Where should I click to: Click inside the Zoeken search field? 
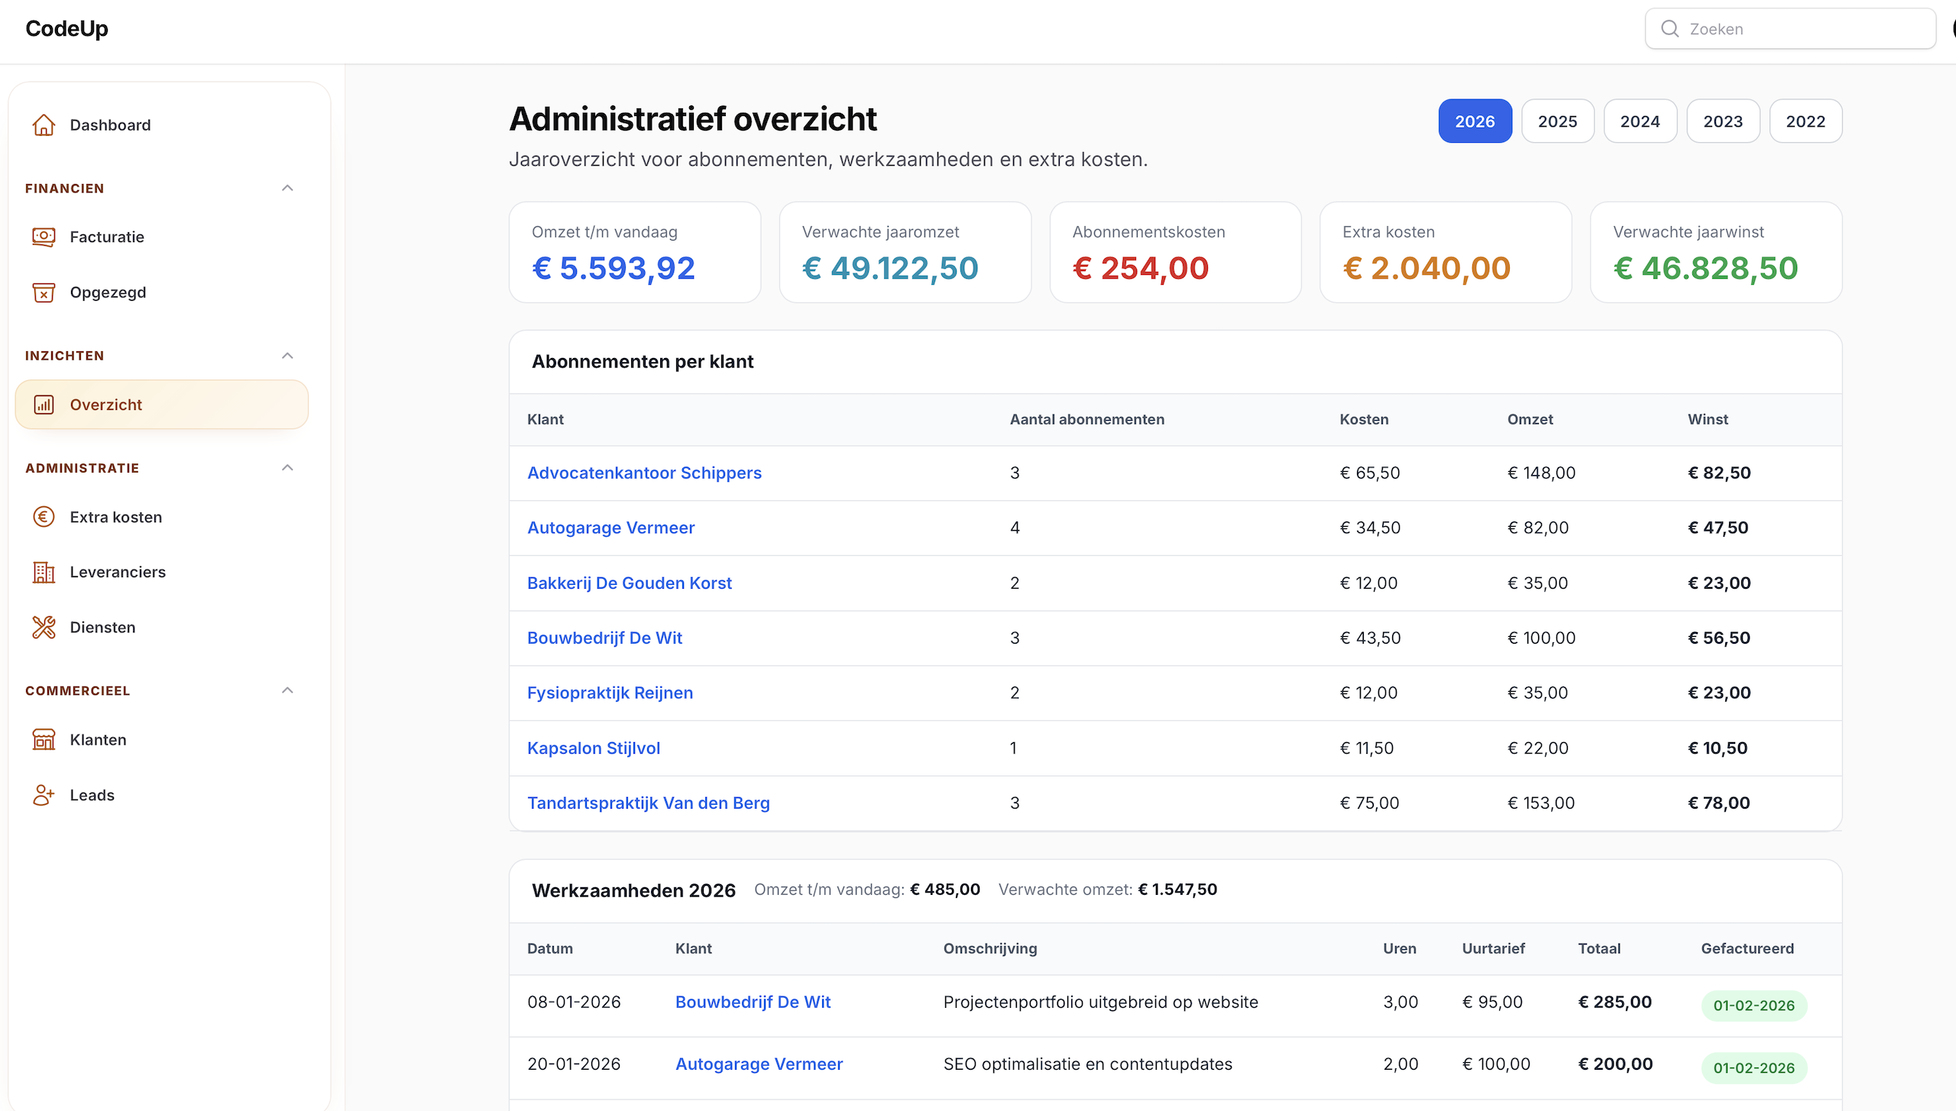tap(1789, 29)
